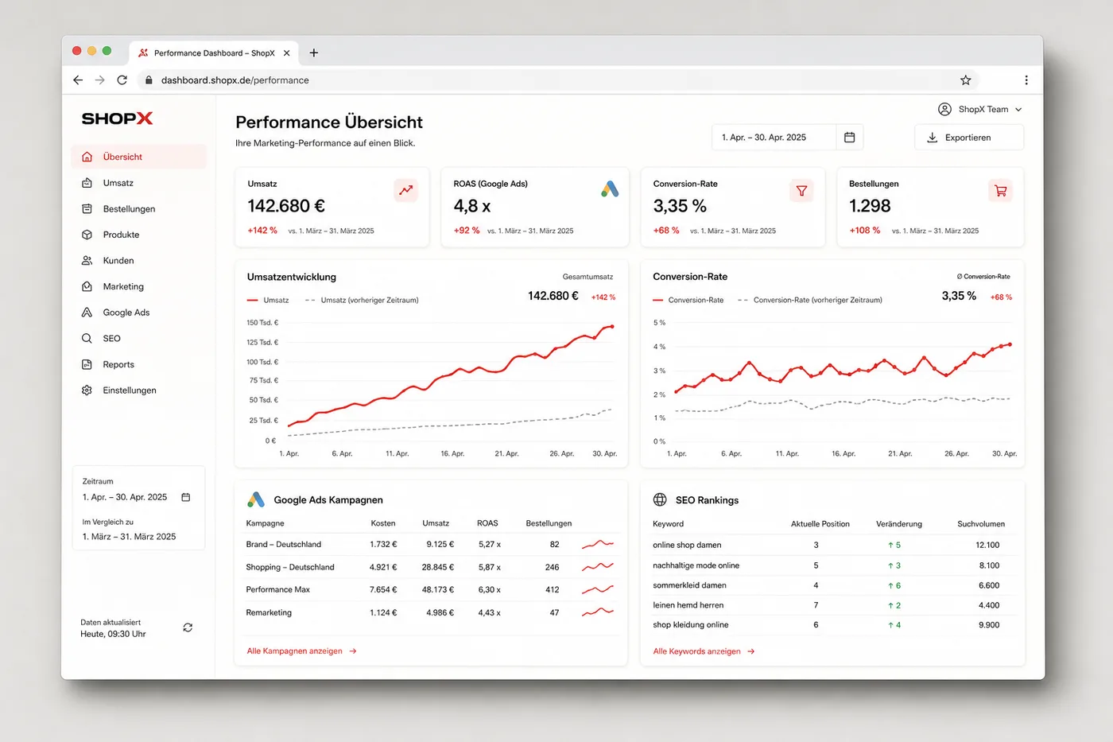Click Google Ads logo on ROAS card
1113x742 pixels.
[x=610, y=189]
